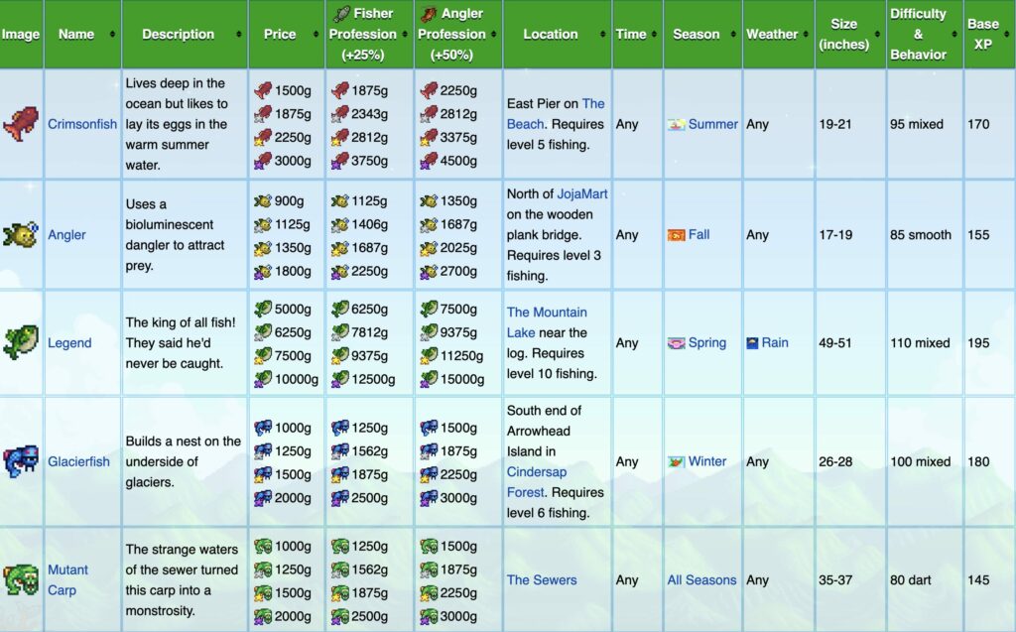Open the Spring season link
This screenshot has height=632, width=1016.
pos(706,342)
